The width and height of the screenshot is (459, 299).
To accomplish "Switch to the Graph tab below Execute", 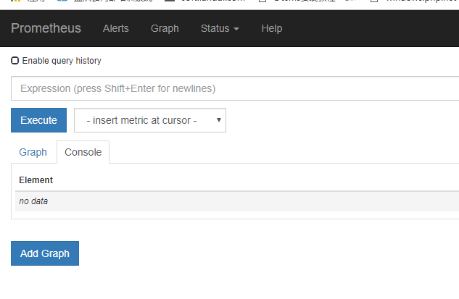I will (33, 152).
